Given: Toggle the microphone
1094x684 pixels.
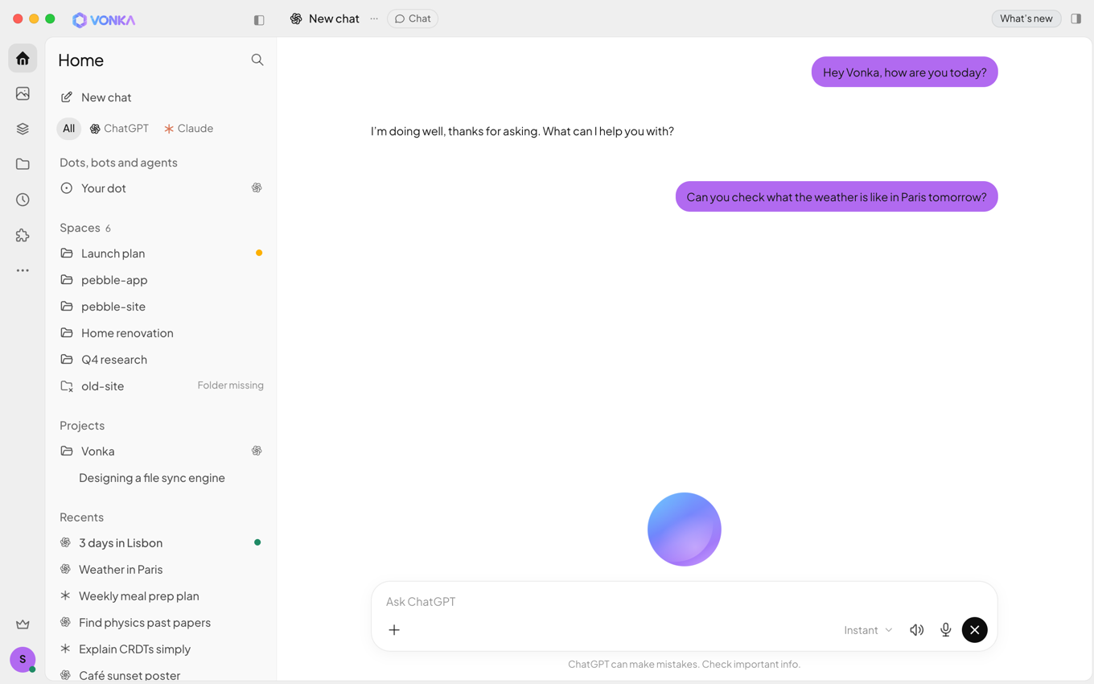Looking at the screenshot, I should coord(946,630).
